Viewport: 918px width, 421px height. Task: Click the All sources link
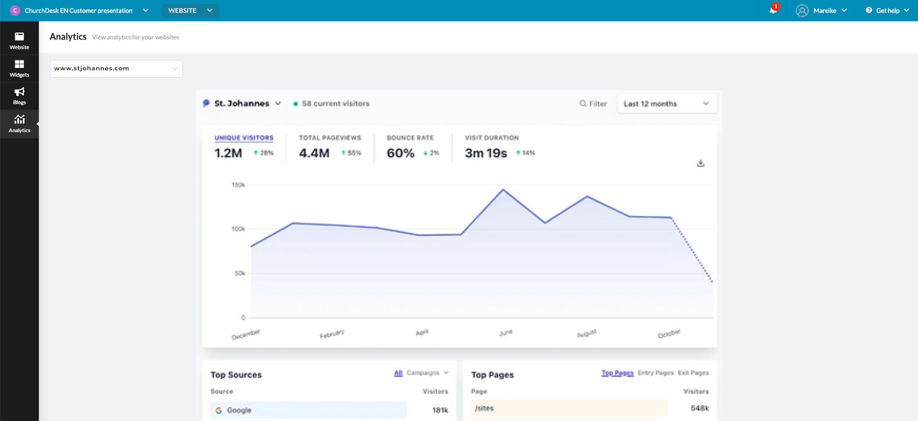398,373
